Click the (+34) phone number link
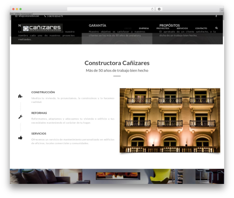Screen dimensions: 234x198 click(55, 16)
